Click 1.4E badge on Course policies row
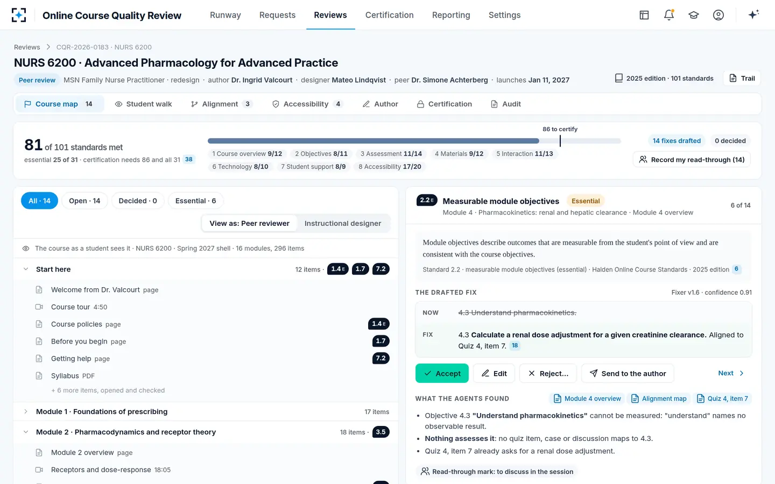The height and width of the screenshot is (484, 775). pyautogui.click(x=378, y=324)
